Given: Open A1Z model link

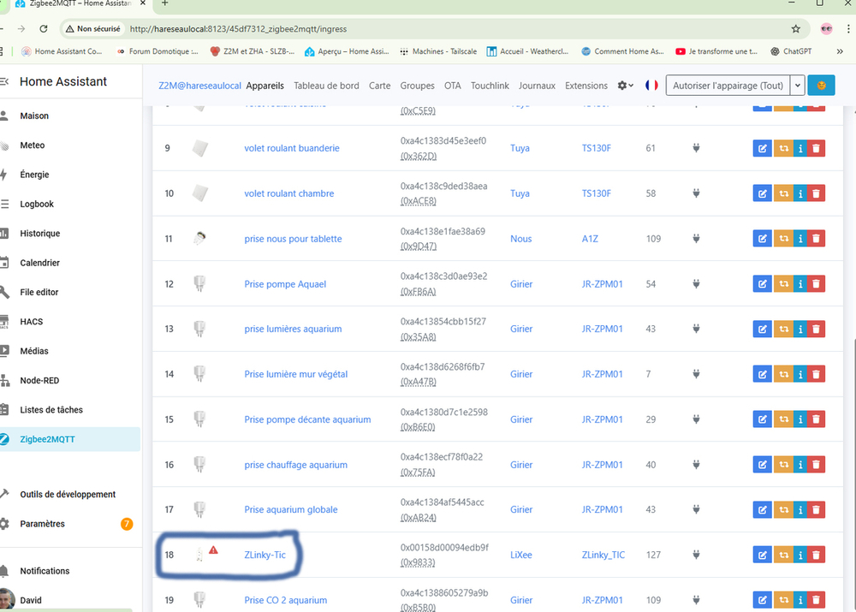Looking at the screenshot, I should 590,239.
